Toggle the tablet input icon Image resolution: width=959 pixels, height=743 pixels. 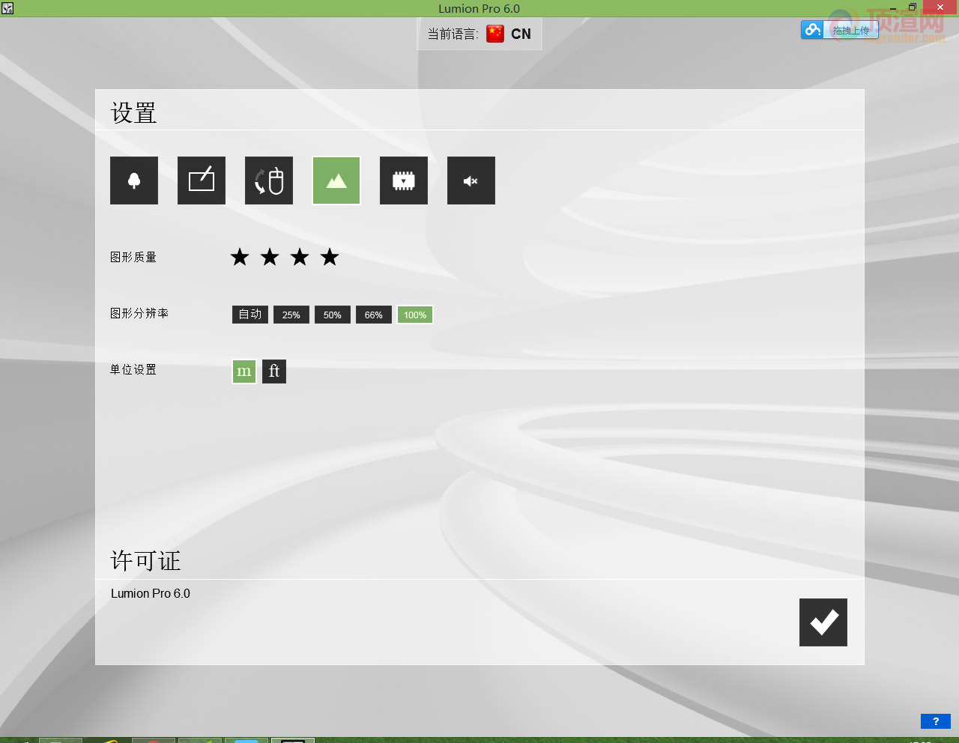pos(202,181)
